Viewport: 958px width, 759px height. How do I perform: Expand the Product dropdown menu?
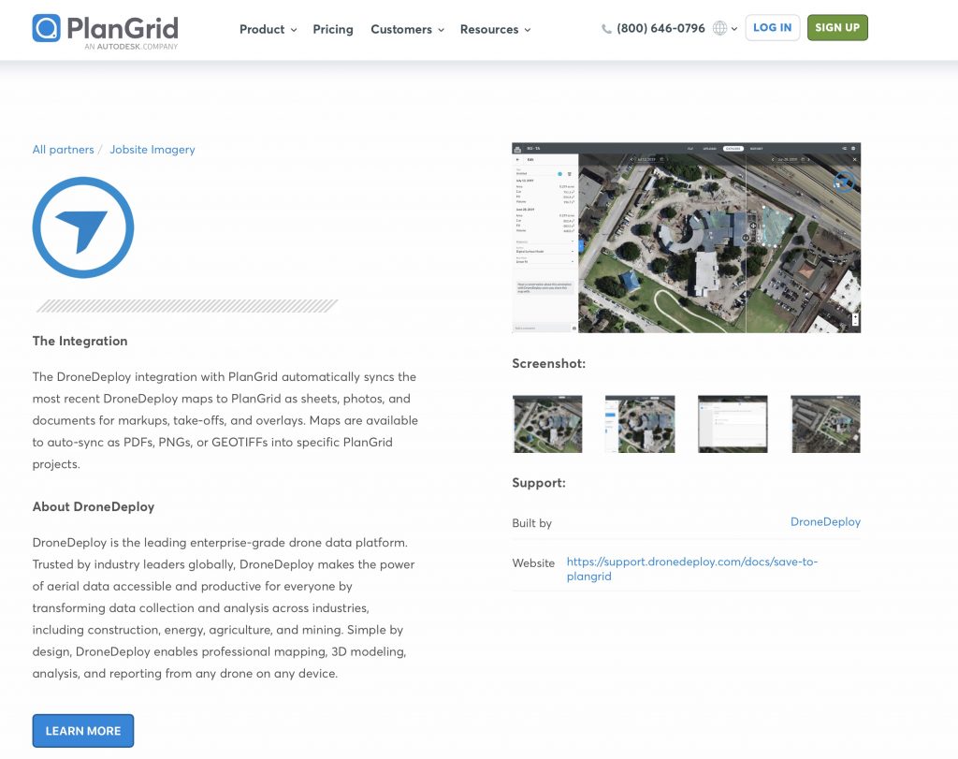tap(269, 29)
